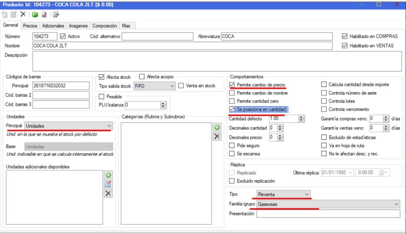Enable Permite cambio de nombre
406x234 pixels.
(232, 93)
